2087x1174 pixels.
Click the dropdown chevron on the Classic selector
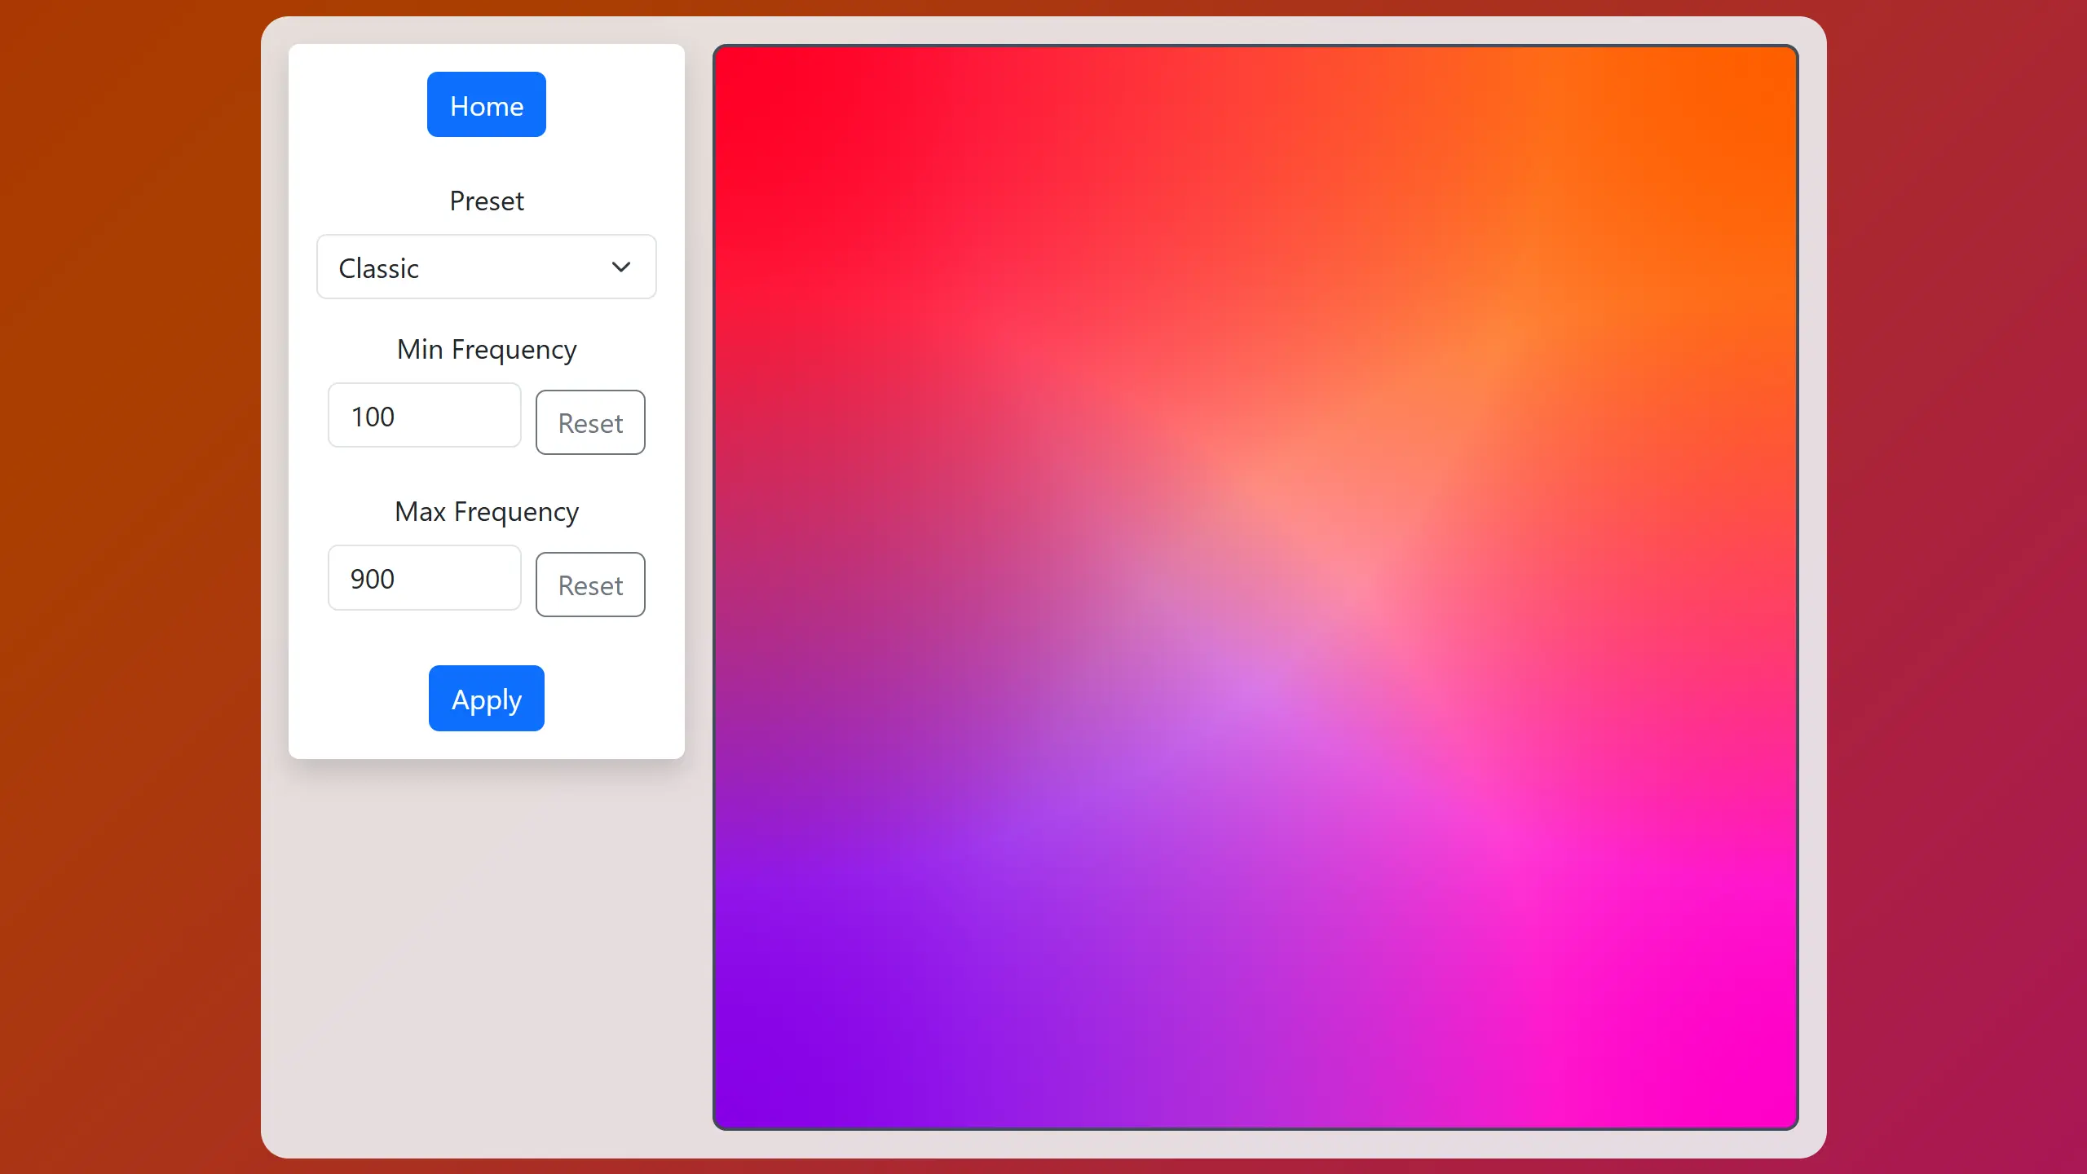click(x=620, y=267)
